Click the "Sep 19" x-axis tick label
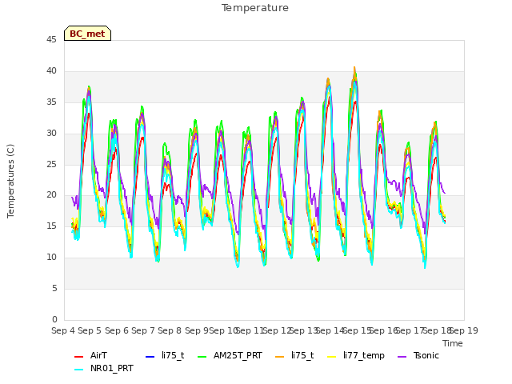 point(464,330)
